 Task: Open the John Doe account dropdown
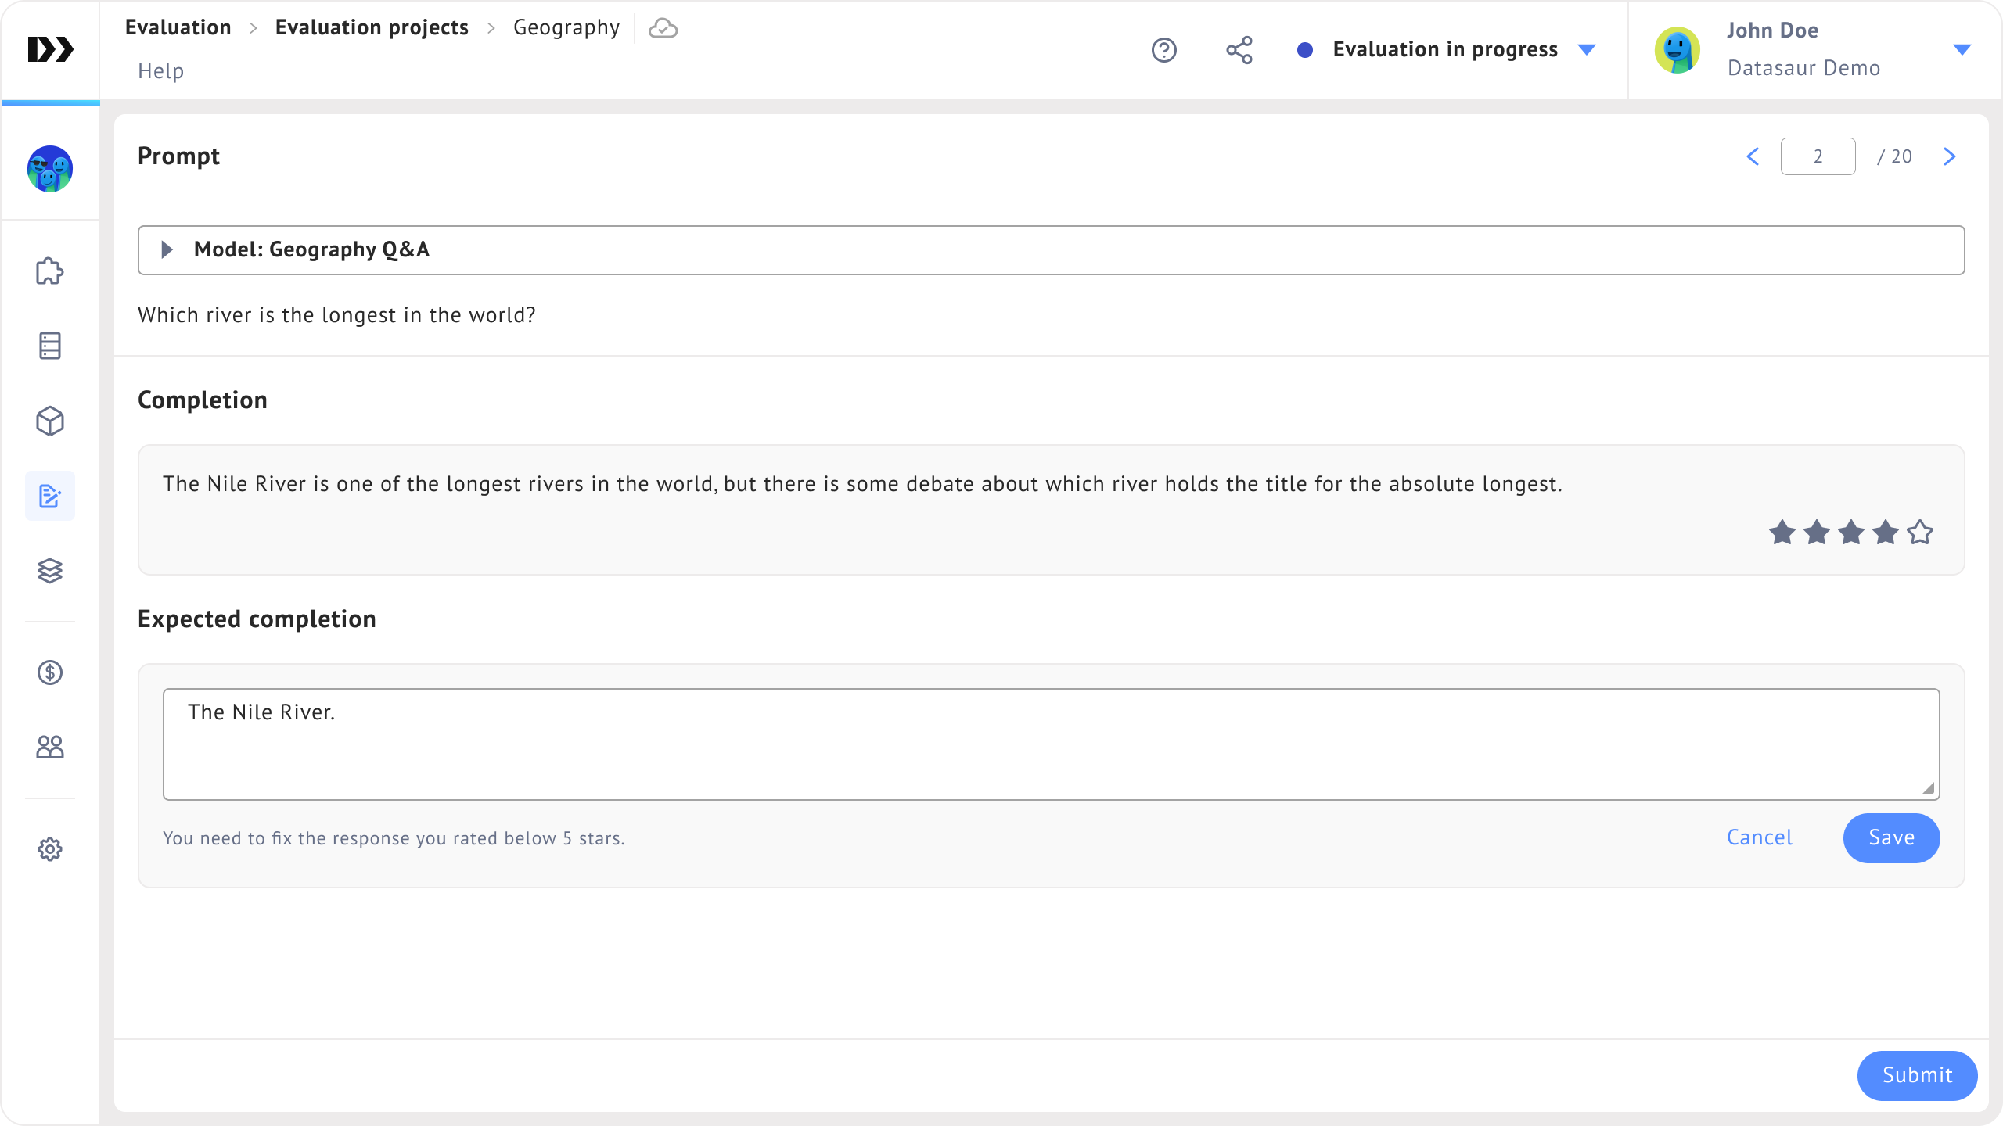pyautogui.click(x=1962, y=50)
